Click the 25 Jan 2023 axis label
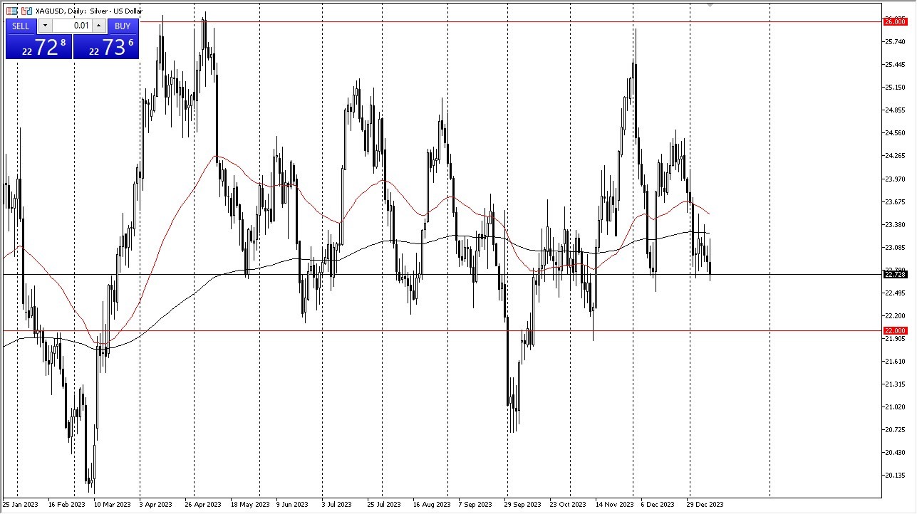Image resolution: width=917 pixels, height=514 pixels. (x=20, y=504)
